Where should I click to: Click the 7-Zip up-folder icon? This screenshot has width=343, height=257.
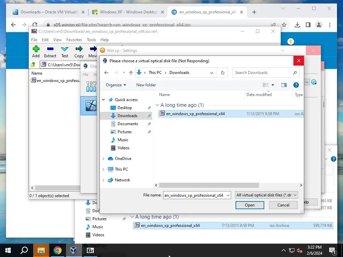coord(33,65)
